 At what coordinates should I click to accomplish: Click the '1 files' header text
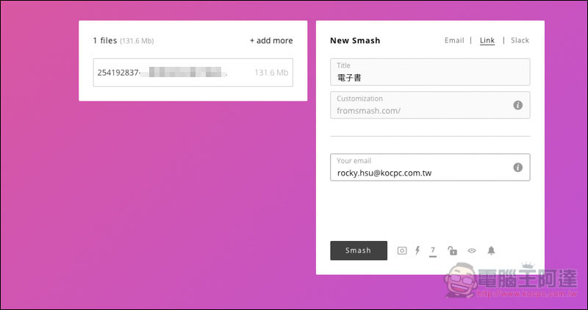click(105, 40)
